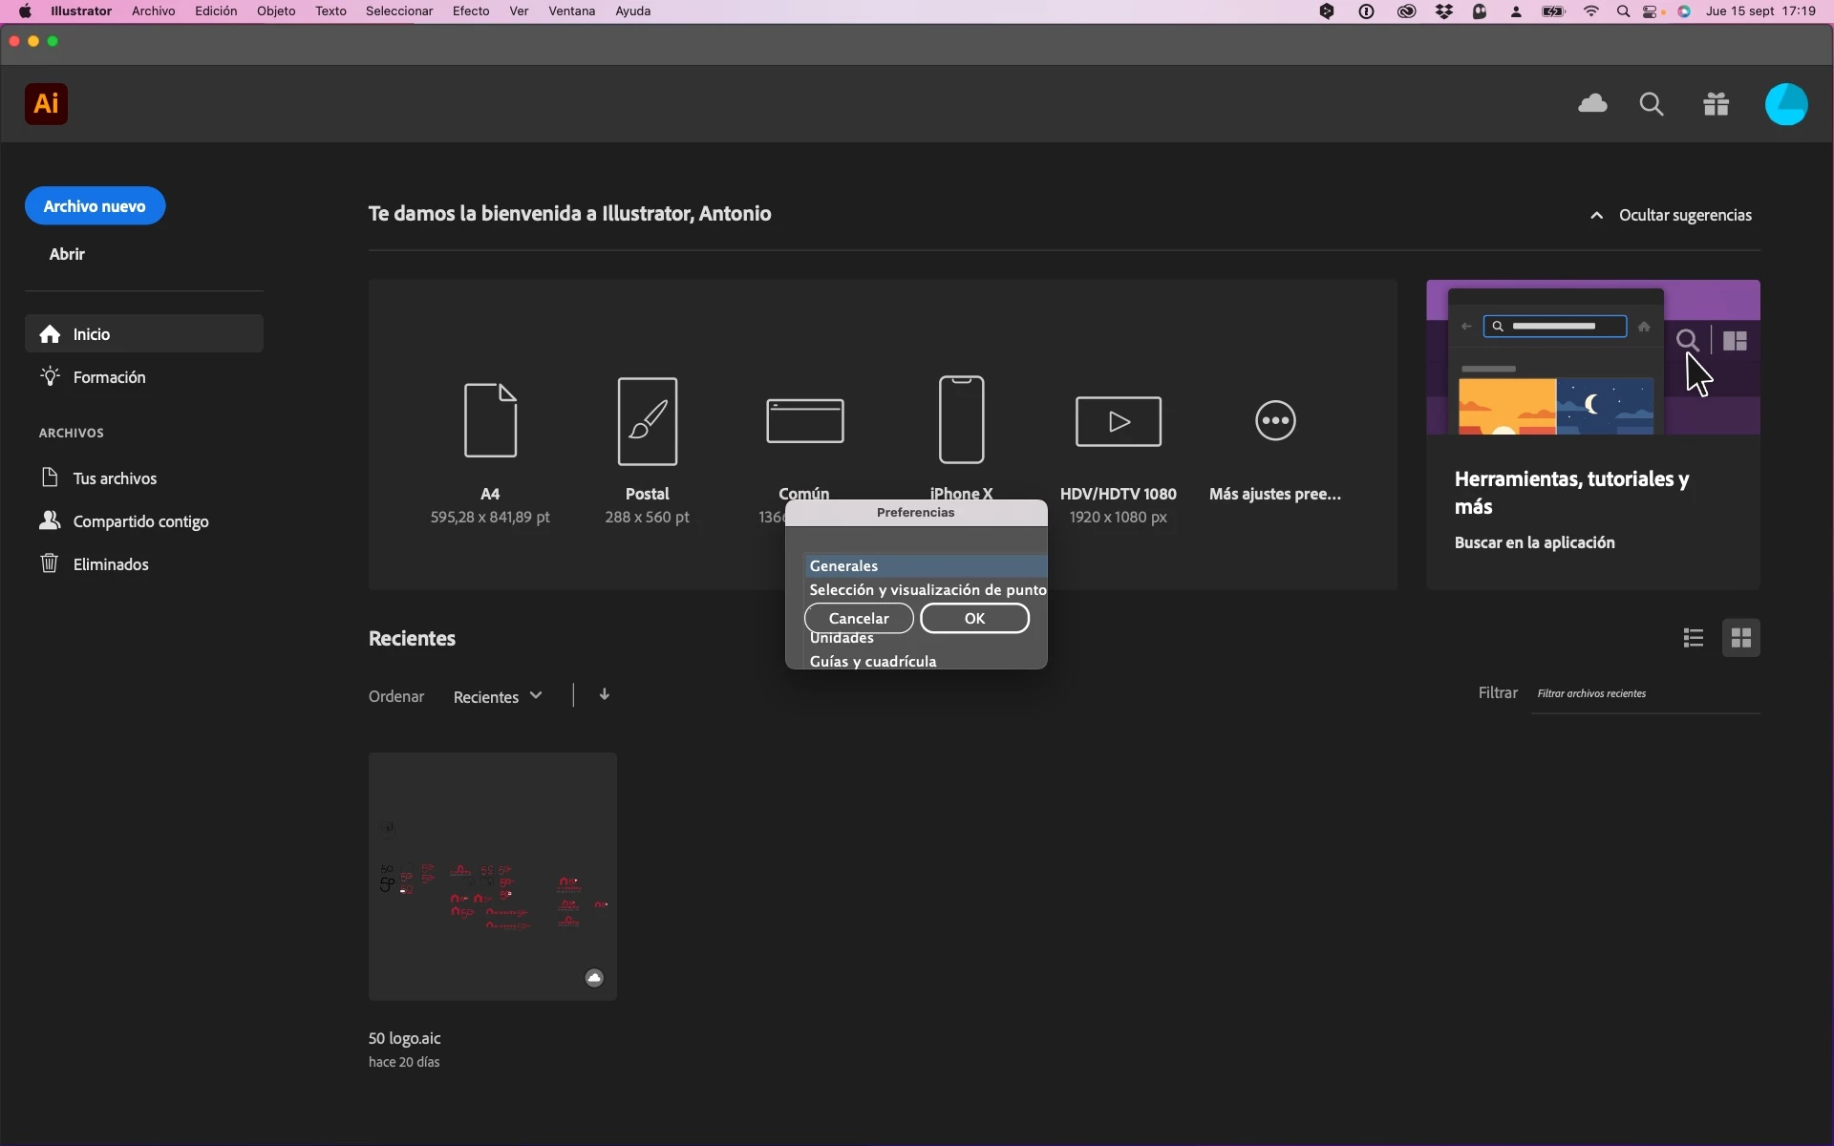Click the Filtrar archivos recientes field
The image size is (1834, 1146).
tap(1643, 694)
